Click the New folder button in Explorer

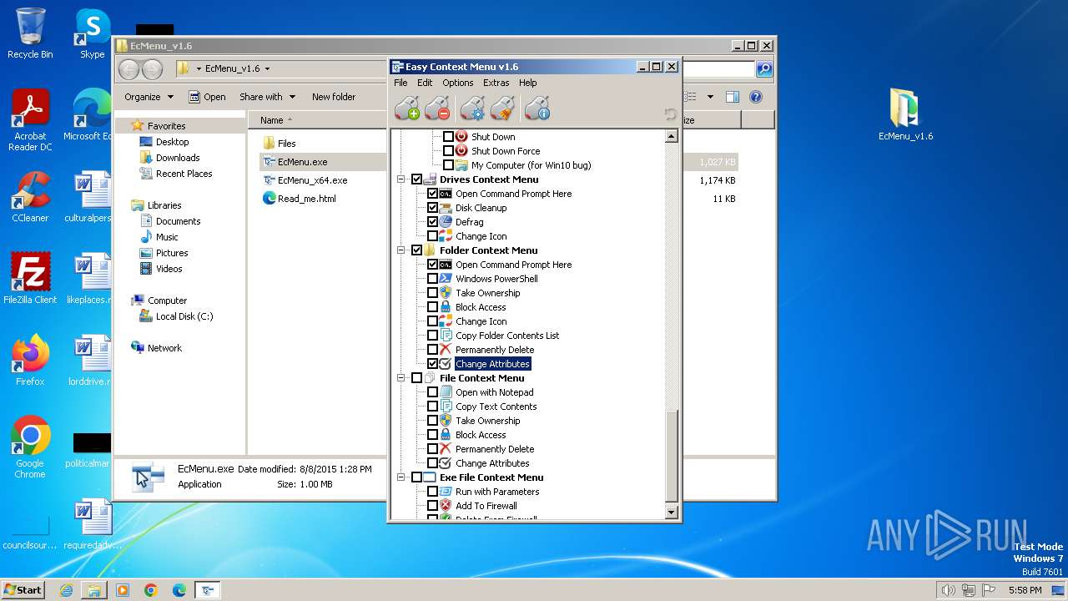334,97
